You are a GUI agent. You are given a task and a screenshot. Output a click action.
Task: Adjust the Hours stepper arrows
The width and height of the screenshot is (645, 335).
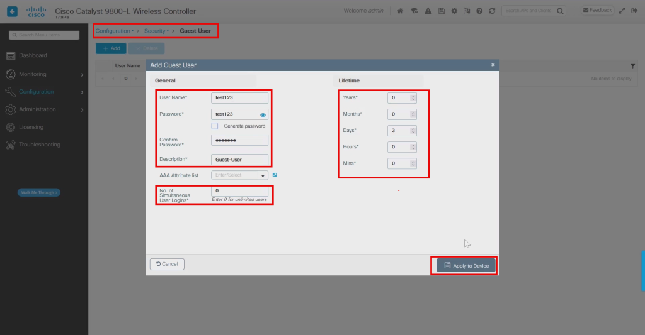tap(413, 147)
